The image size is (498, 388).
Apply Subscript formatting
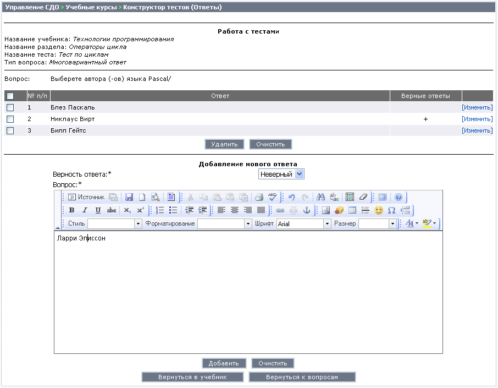coord(128,210)
